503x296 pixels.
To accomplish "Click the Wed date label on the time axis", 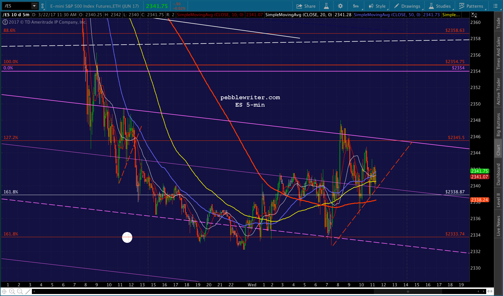I will pyautogui.click(x=252, y=285).
